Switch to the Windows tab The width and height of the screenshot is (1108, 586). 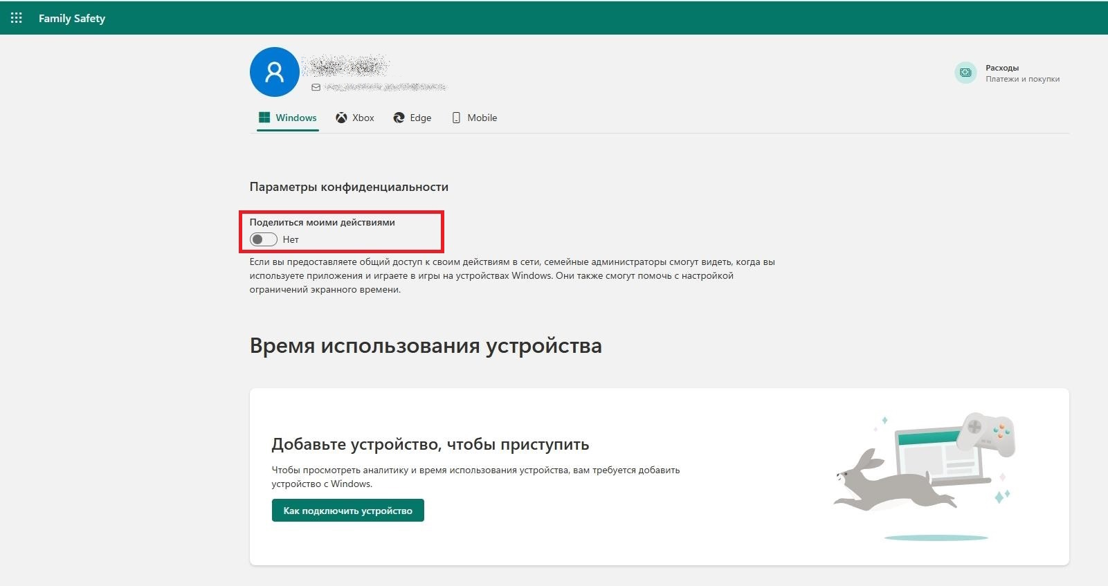(x=288, y=118)
